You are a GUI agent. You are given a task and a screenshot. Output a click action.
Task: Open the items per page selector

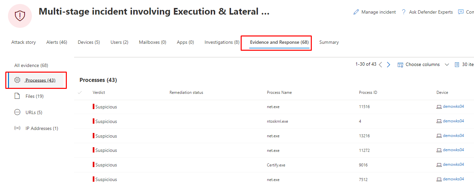coord(464,65)
